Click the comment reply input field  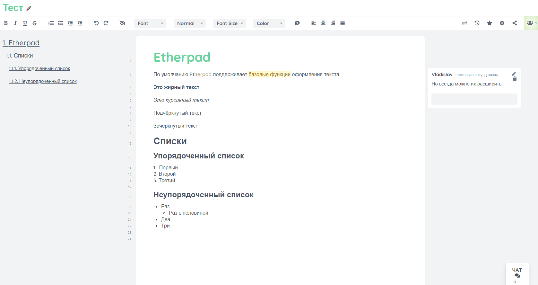pos(474,99)
